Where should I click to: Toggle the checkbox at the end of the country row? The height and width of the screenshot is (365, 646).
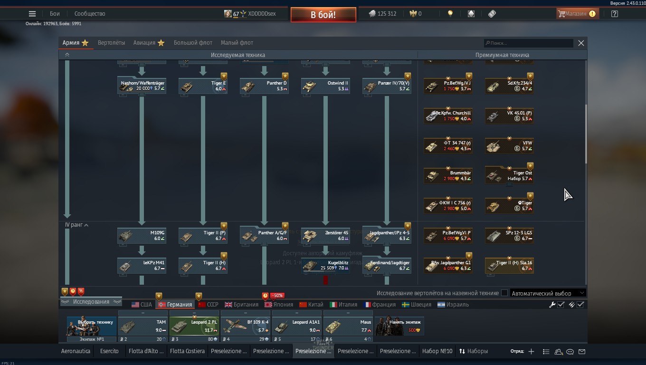[x=580, y=305]
